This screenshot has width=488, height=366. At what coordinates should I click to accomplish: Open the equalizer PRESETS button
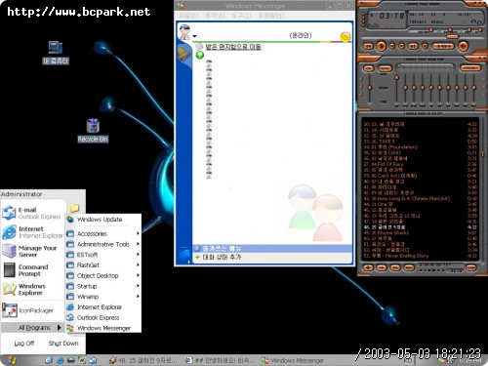470,68
